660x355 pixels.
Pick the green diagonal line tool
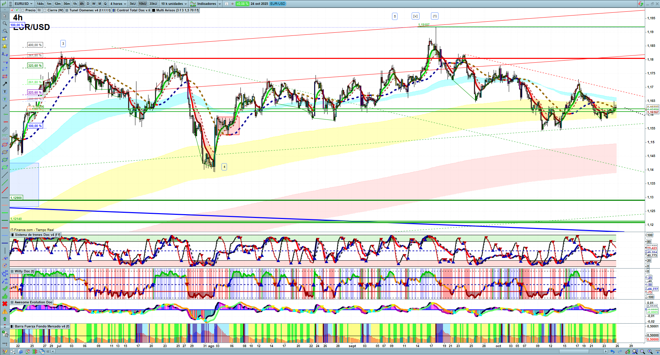pyautogui.click(x=5, y=182)
